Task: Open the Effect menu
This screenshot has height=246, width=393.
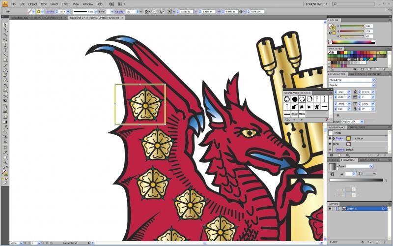Action: pos(66,4)
